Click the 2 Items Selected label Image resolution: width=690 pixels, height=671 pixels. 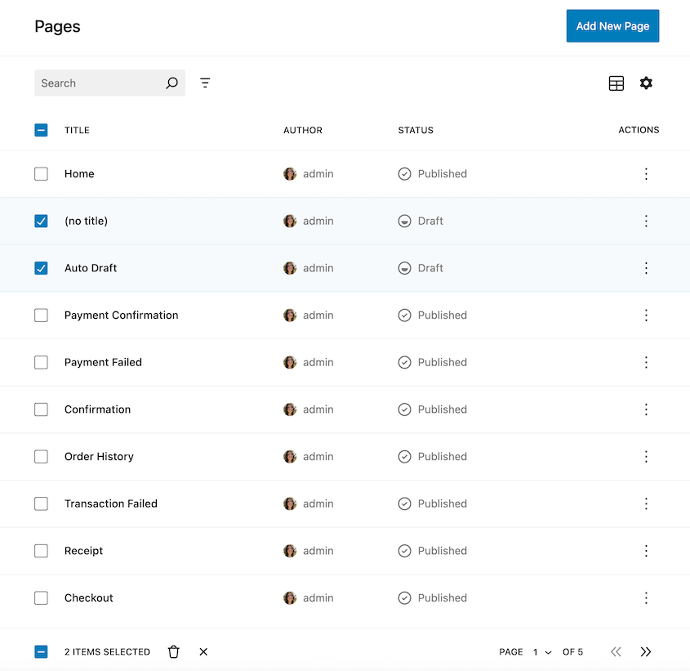[107, 651]
